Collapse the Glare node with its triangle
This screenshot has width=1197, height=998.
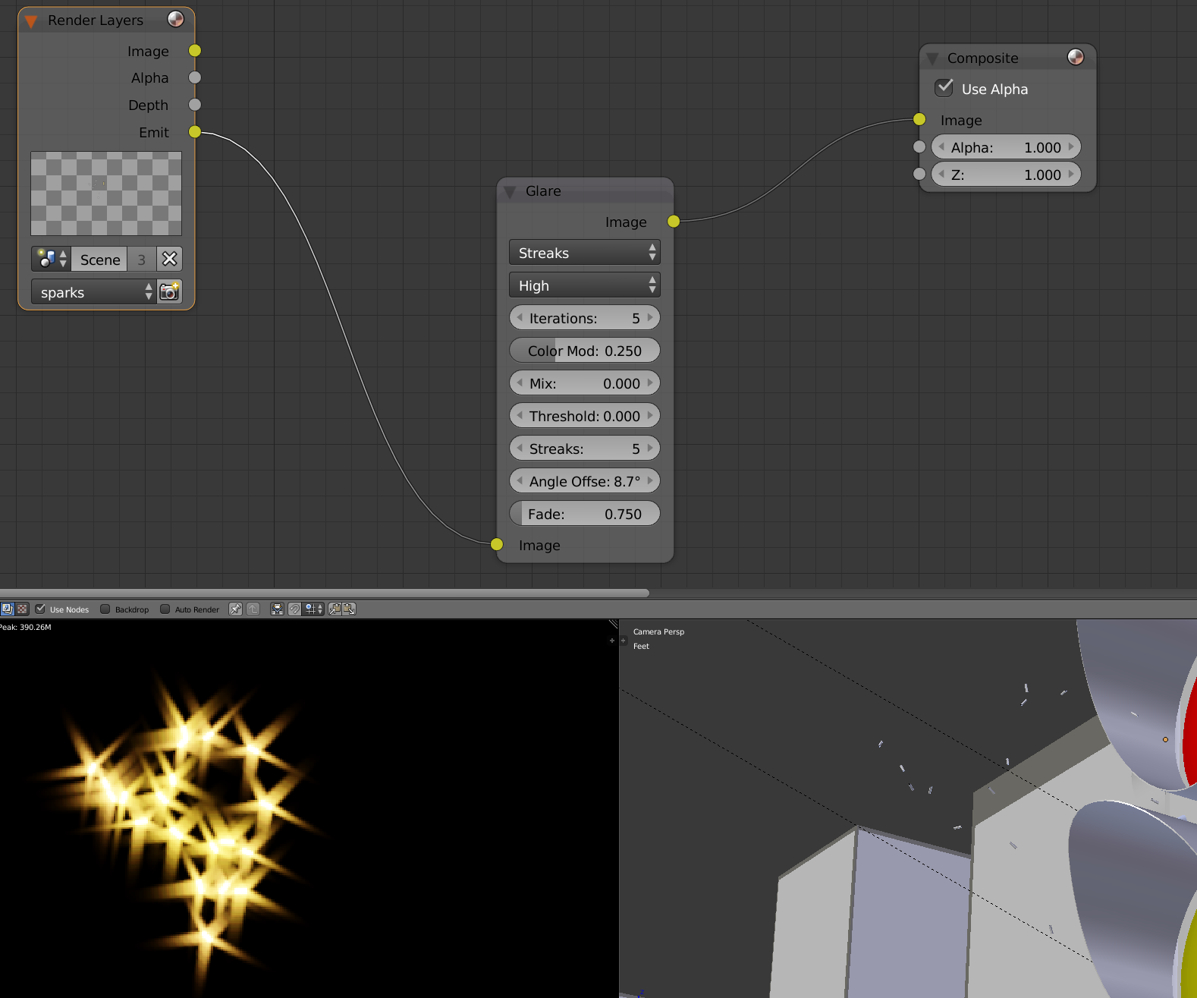click(511, 191)
